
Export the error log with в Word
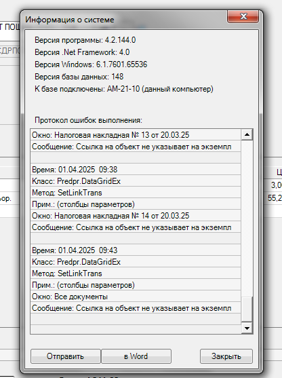136,356
